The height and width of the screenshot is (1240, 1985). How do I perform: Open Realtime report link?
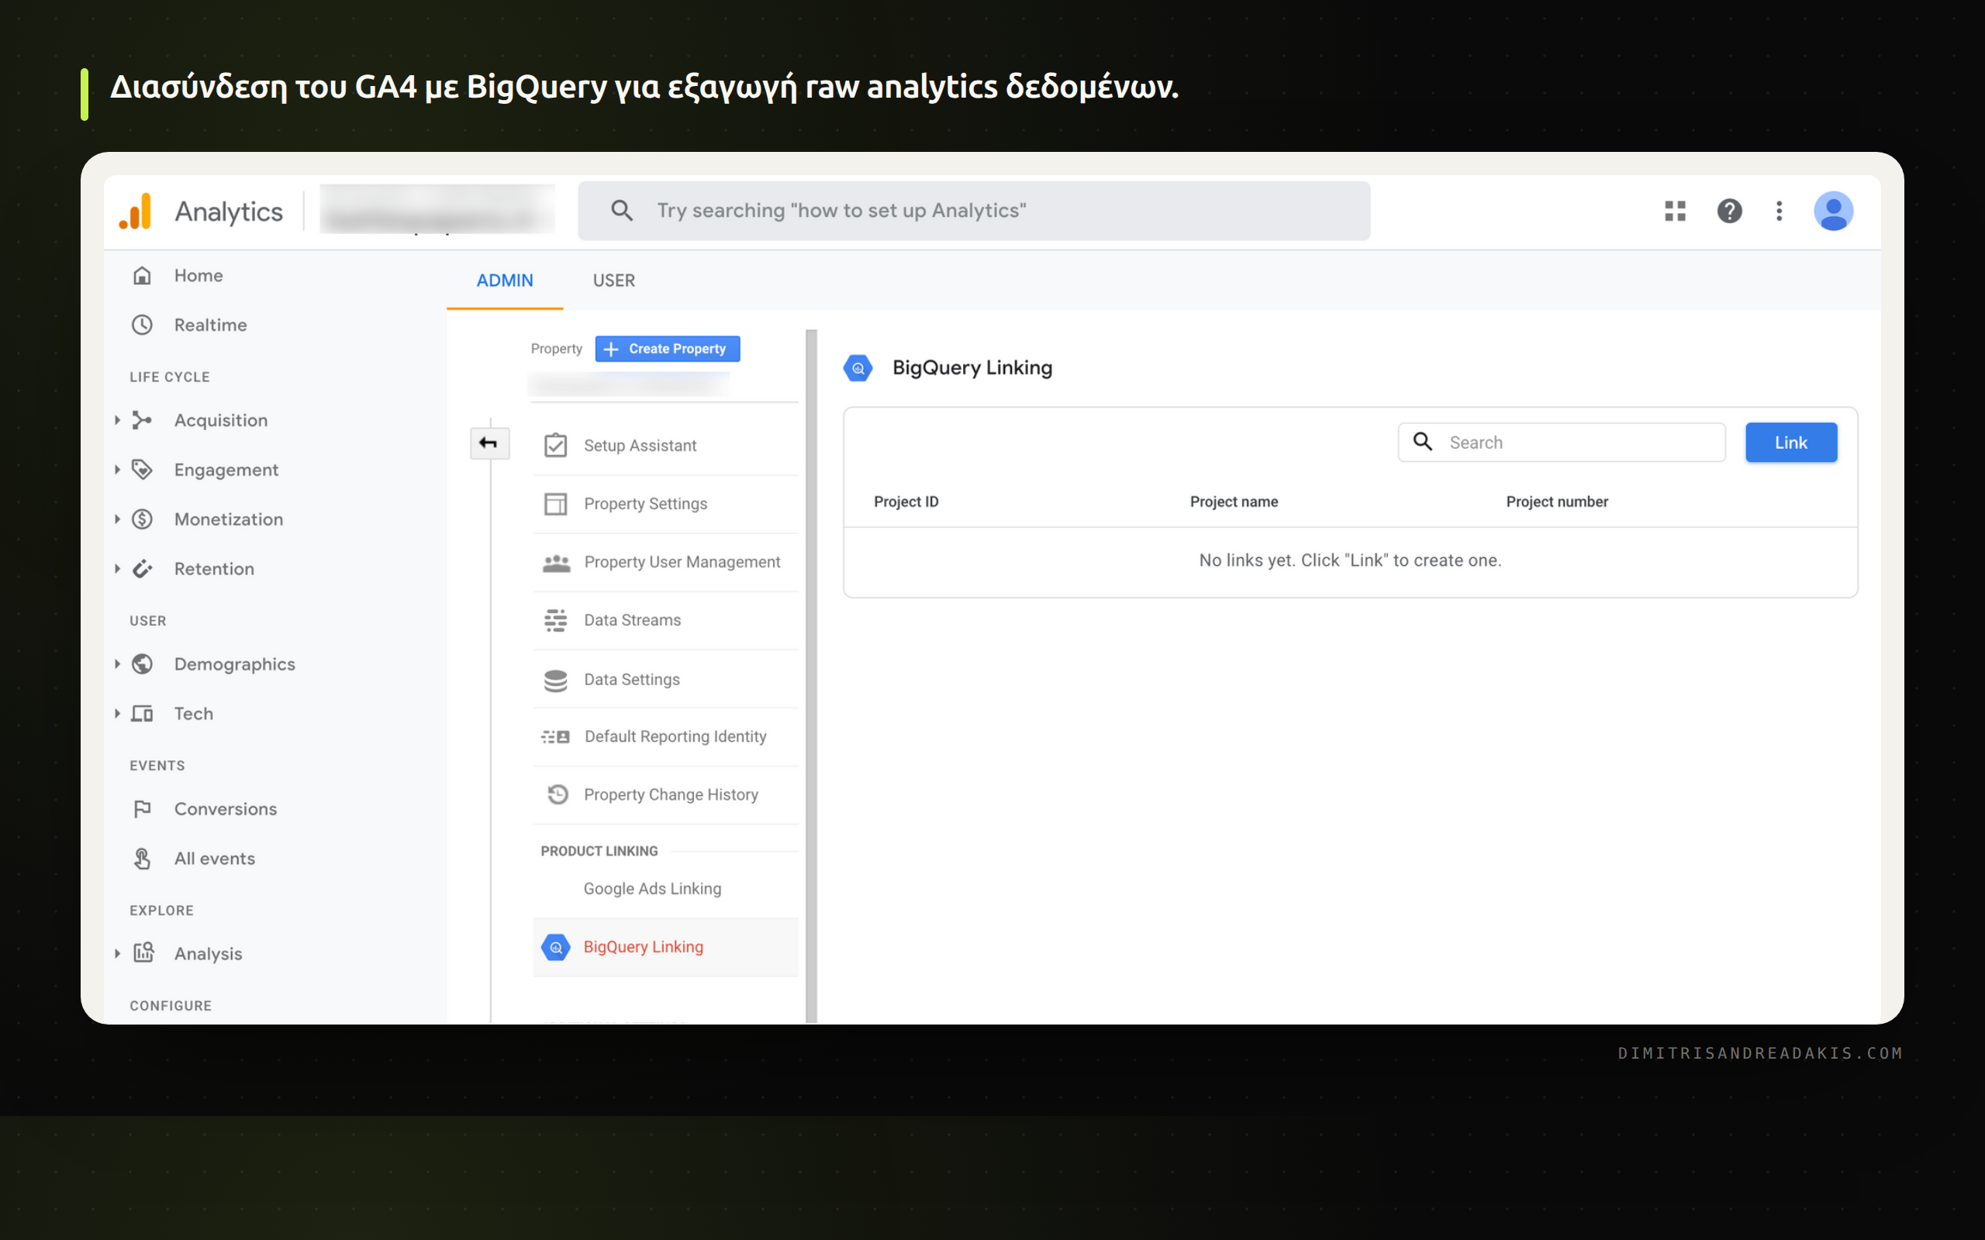click(210, 325)
